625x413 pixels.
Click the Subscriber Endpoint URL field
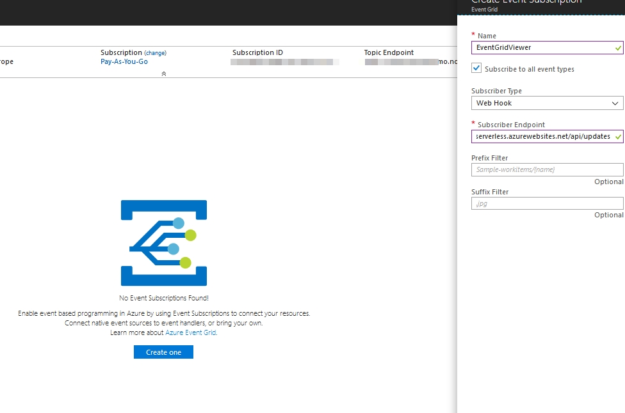[x=547, y=136]
